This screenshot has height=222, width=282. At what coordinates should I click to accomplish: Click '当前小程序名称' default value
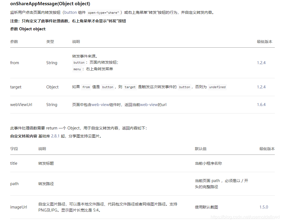208,163
